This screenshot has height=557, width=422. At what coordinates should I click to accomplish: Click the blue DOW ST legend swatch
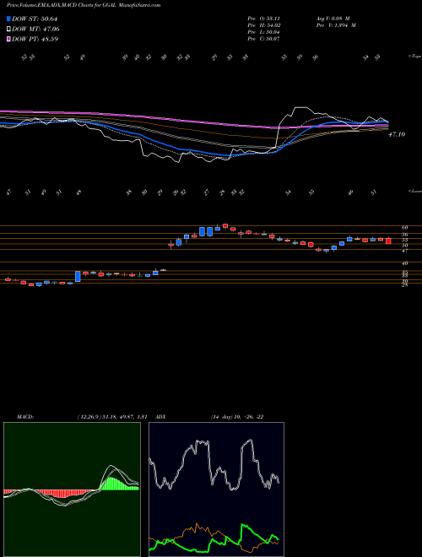[9, 19]
